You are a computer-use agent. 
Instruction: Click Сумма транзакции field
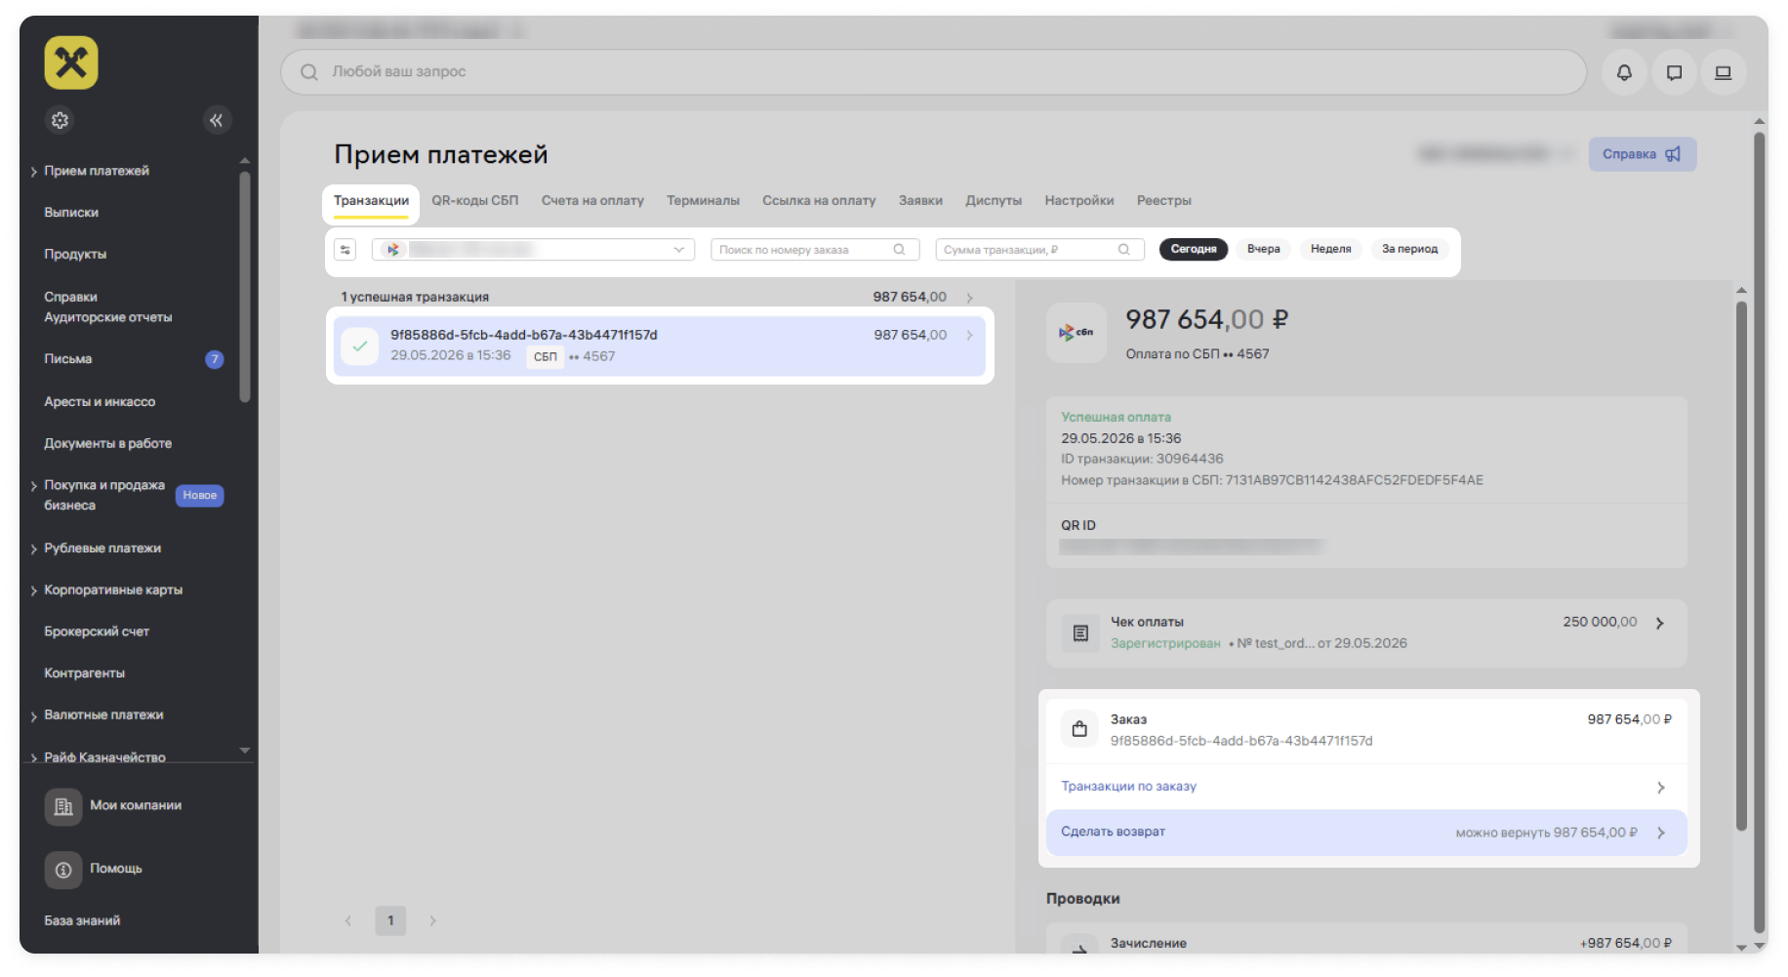[x=1039, y=250]
